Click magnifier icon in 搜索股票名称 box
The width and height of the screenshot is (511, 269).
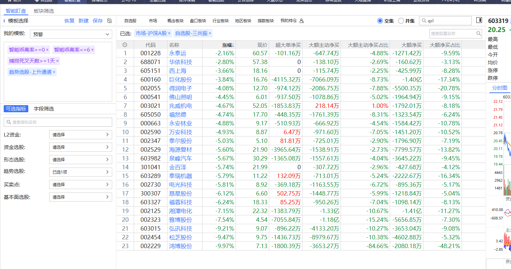pyautogui.click(x=479, y=33)
